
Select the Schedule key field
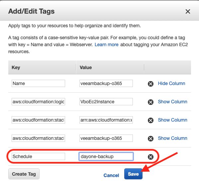38,156
